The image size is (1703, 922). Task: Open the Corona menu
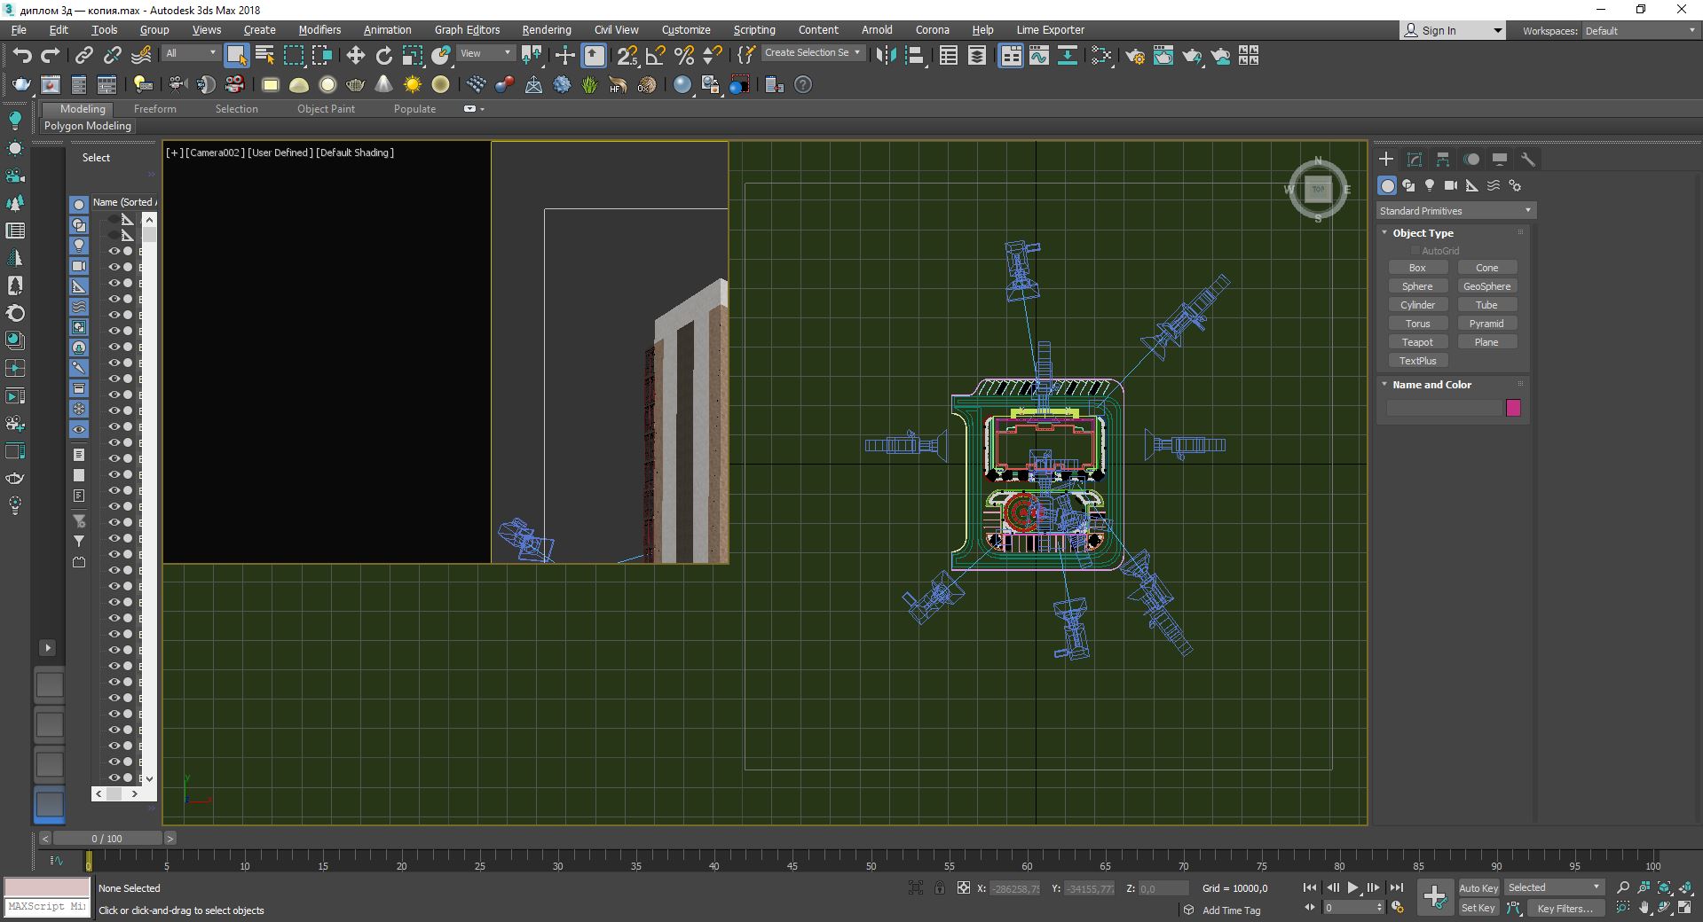pyautogui.click(x=933, y=30)
